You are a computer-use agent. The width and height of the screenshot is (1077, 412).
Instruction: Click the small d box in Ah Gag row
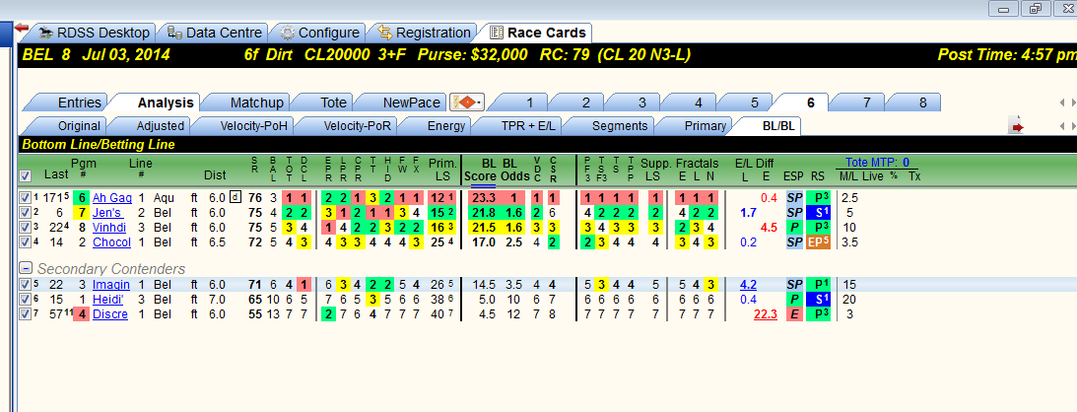point(236,198)
